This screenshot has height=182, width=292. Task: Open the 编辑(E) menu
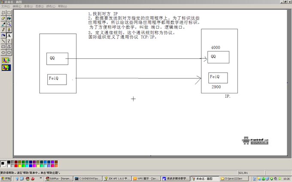click(17, 6)
